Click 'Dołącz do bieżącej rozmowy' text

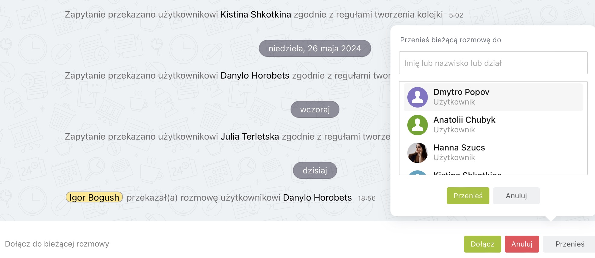57,244
